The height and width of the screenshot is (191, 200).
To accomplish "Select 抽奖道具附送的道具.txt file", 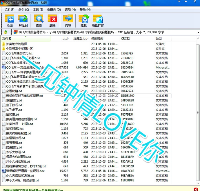I will 21,119.
